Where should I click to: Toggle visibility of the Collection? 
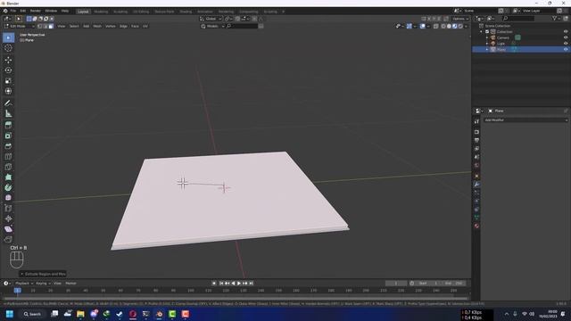tap(566, 32)
